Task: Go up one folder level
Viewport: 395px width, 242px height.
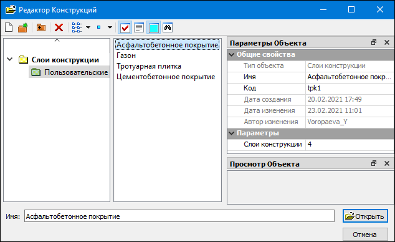Action: coord(41,27)
